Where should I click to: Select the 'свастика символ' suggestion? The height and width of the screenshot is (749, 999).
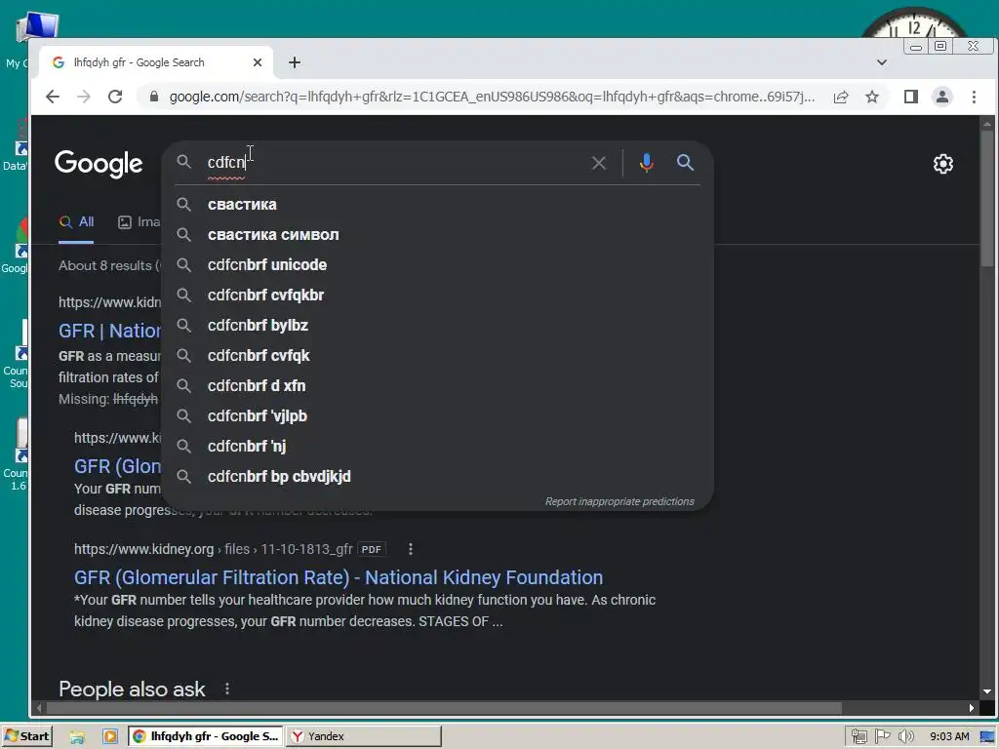coord(438,234)
